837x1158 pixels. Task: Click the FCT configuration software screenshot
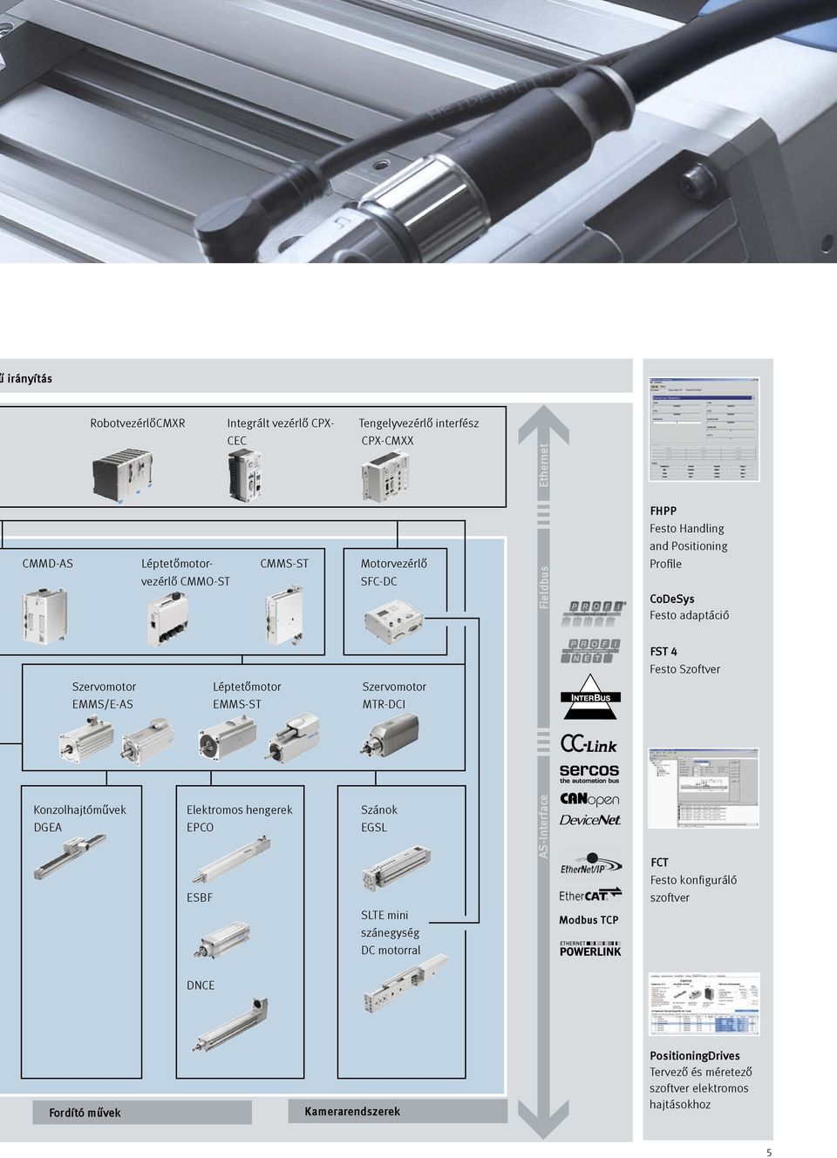[704, 789]
